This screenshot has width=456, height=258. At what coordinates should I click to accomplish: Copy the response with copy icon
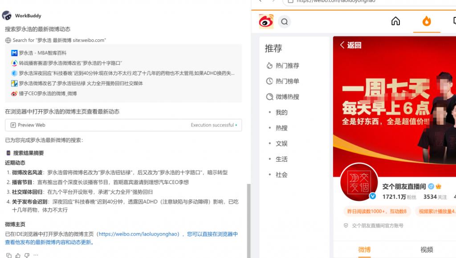9,255
